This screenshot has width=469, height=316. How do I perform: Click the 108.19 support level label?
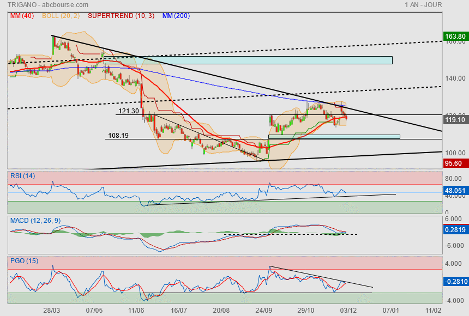(x=118, y=136)
